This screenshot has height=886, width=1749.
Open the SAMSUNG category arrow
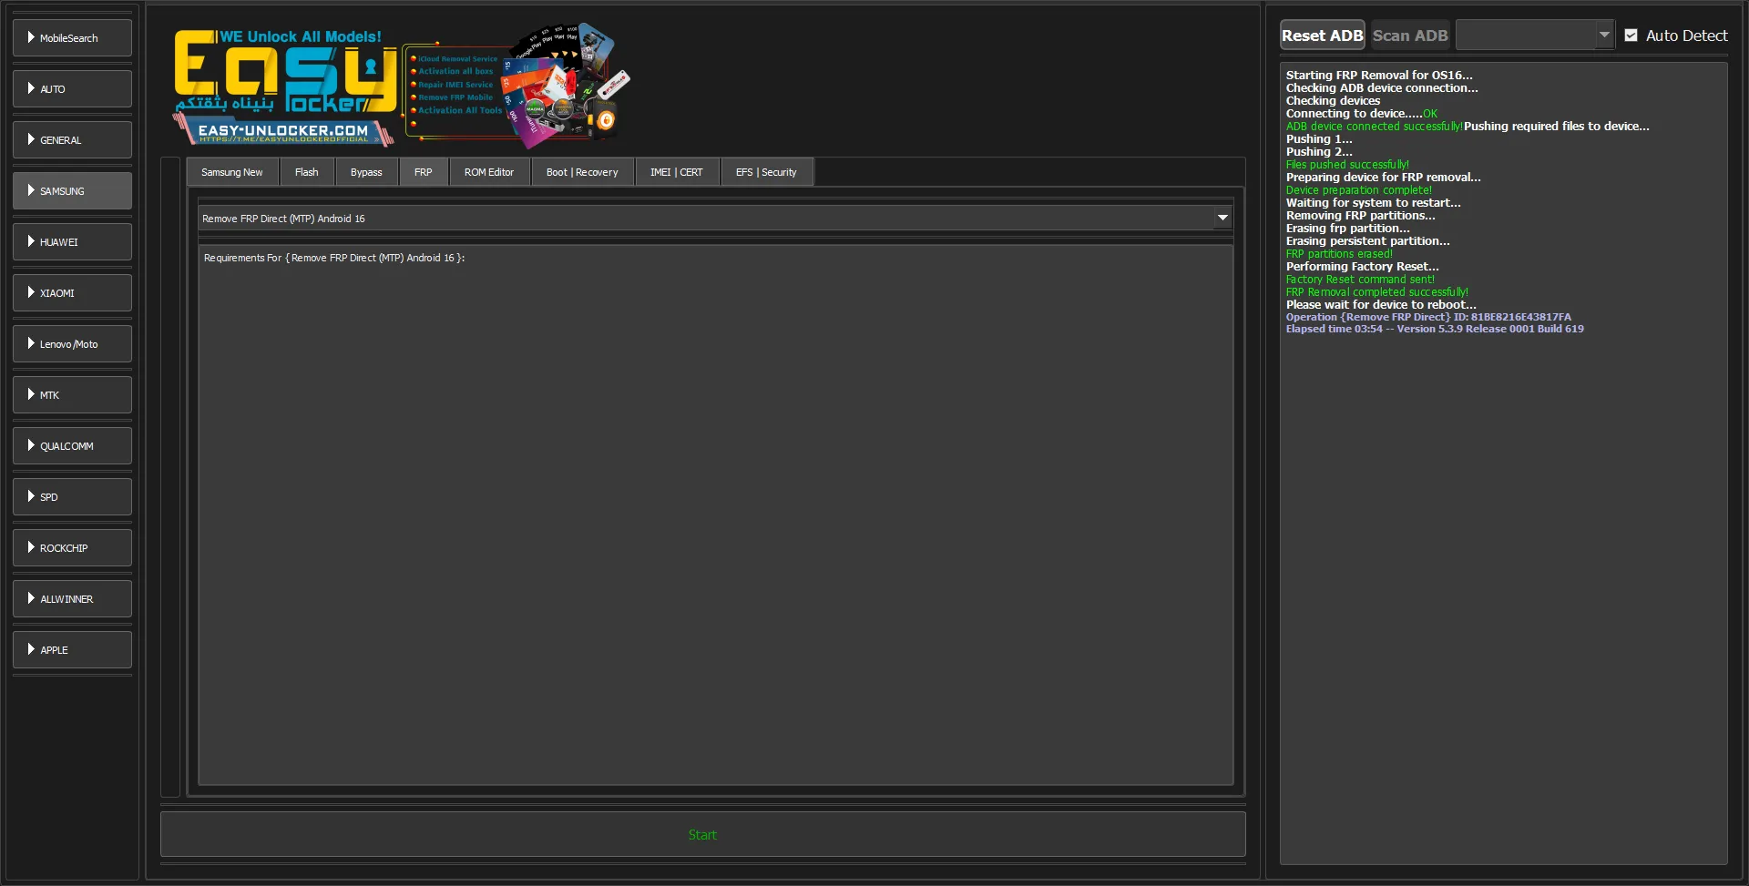[31, 191]
